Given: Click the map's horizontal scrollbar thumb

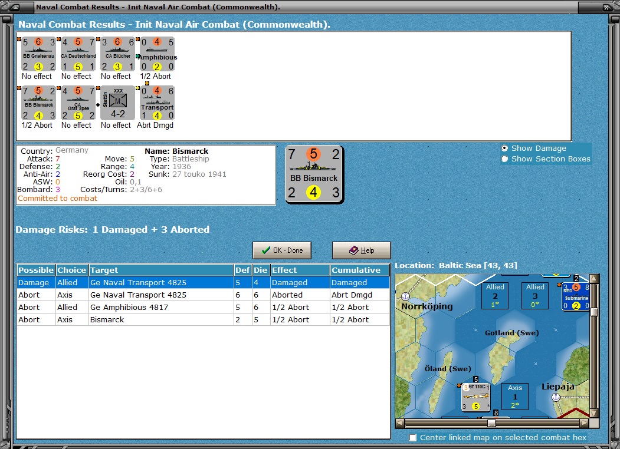Looking at the screenshot, I should (x=491, y=423).
